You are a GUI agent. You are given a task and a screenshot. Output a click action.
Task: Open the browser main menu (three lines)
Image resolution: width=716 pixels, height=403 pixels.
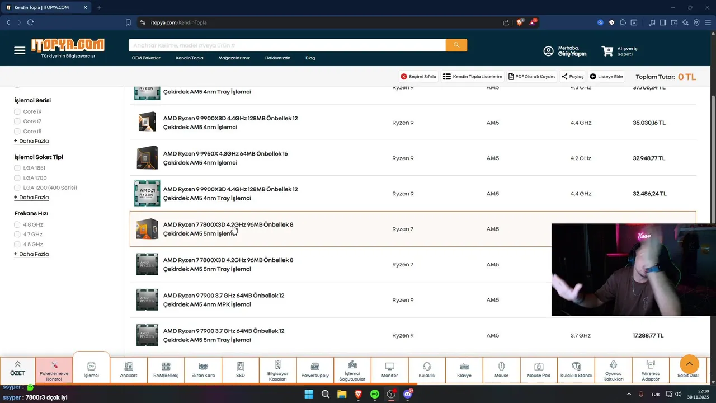[708, 22]
